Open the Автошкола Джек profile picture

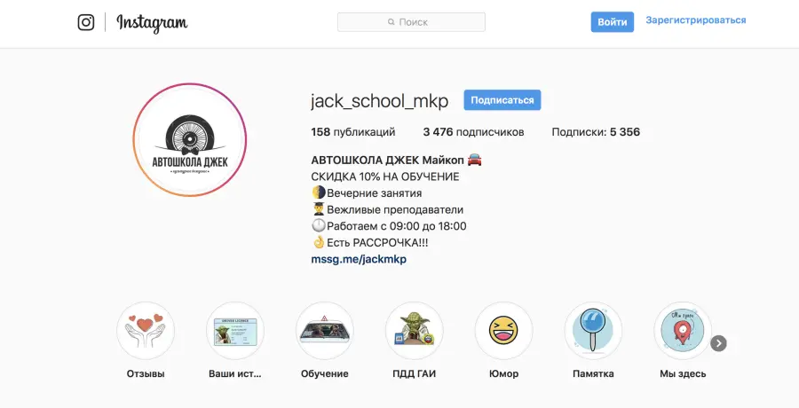click(x=190, y=139)
